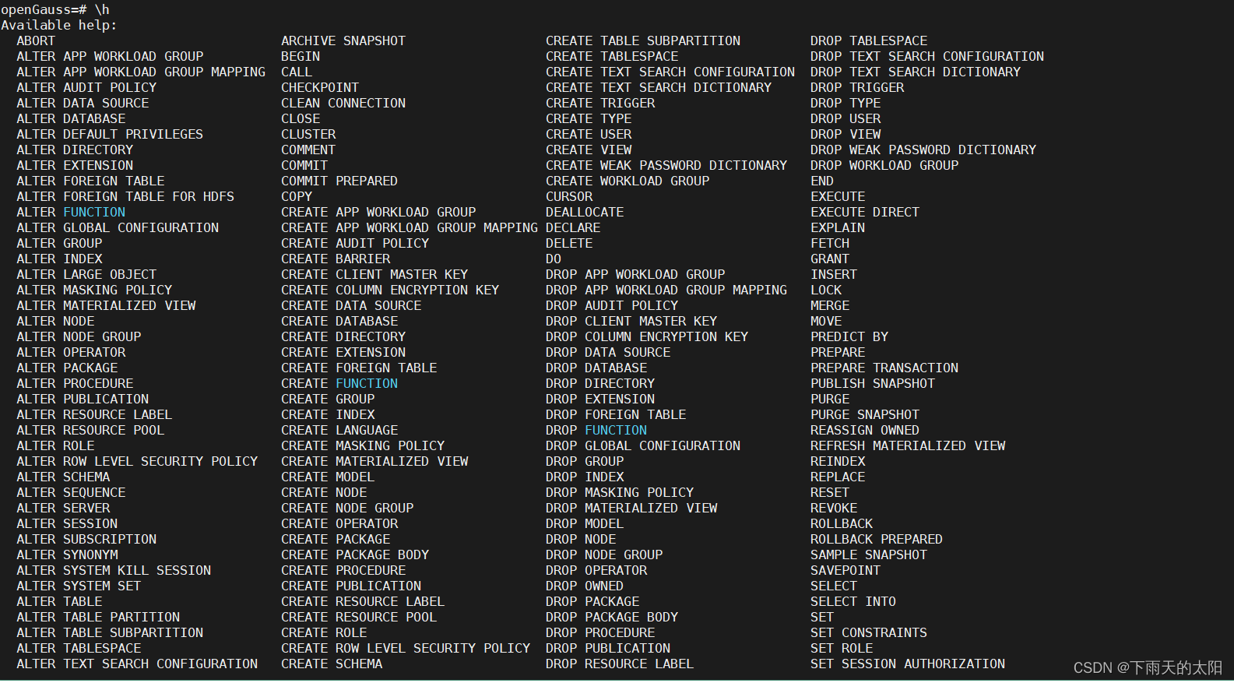Click 'DROP RESOURCE LABEL' entry

[620, 664]
